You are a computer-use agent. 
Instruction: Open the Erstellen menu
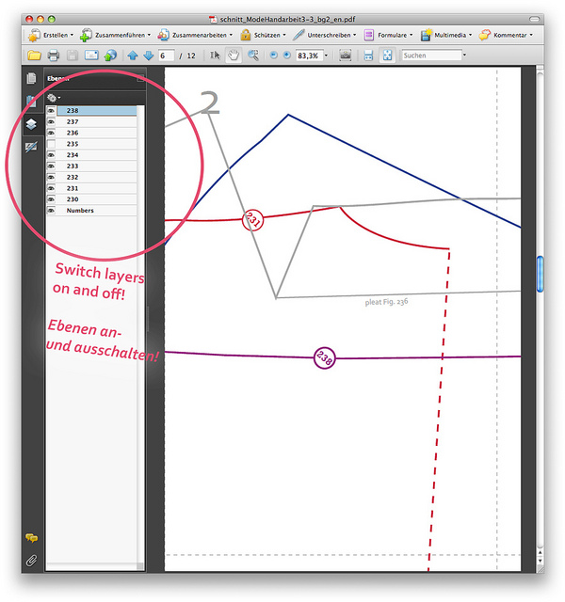(51, 35)
